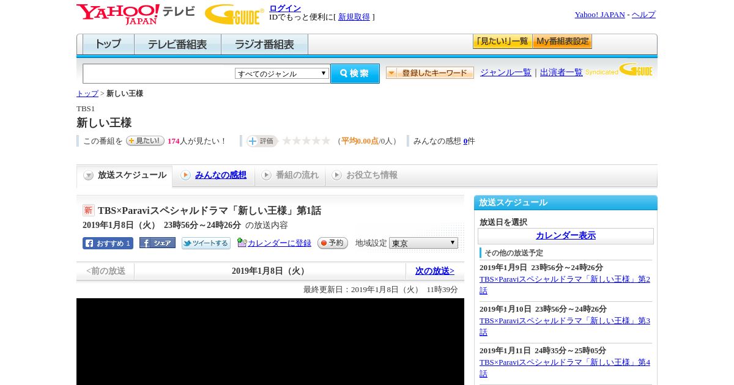Open the ジャンル一覧 link
The height and width of the screenshot is (385, 734).
[505, 72]
